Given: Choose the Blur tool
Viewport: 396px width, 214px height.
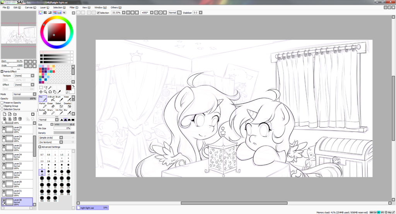Looking at the screenshot, I should [x=67, y=112].
